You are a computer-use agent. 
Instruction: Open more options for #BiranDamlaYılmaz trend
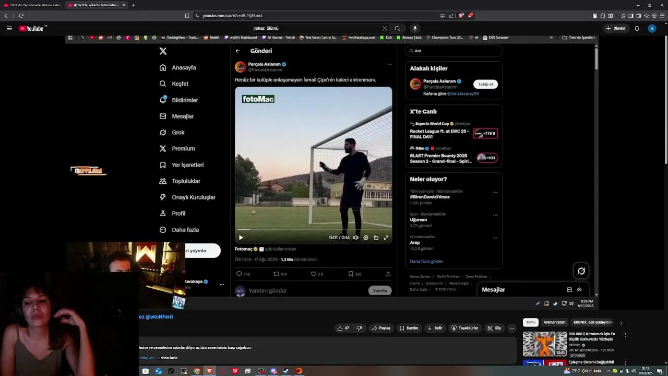(x=495, y=192)
